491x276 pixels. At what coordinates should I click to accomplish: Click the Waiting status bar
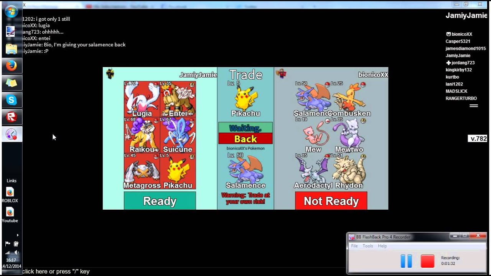(245, 128)
